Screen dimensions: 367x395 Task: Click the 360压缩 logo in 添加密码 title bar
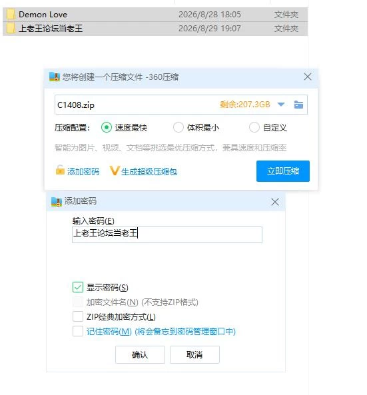point(57,202)
